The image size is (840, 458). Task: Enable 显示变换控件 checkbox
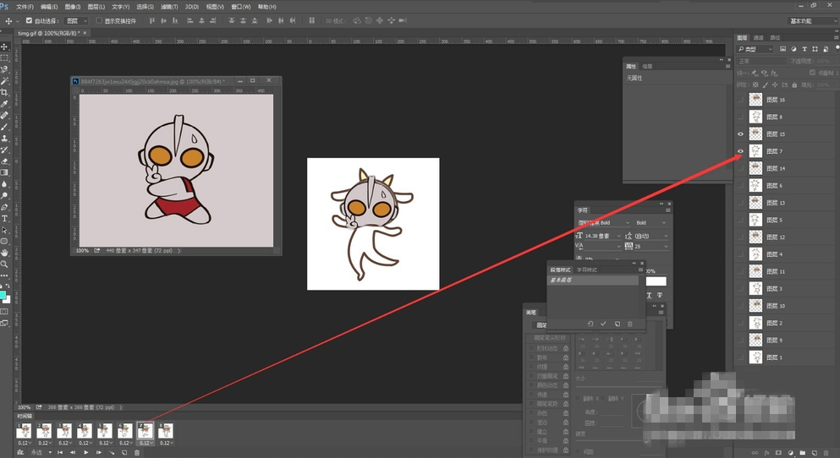[x=98, y=20]
